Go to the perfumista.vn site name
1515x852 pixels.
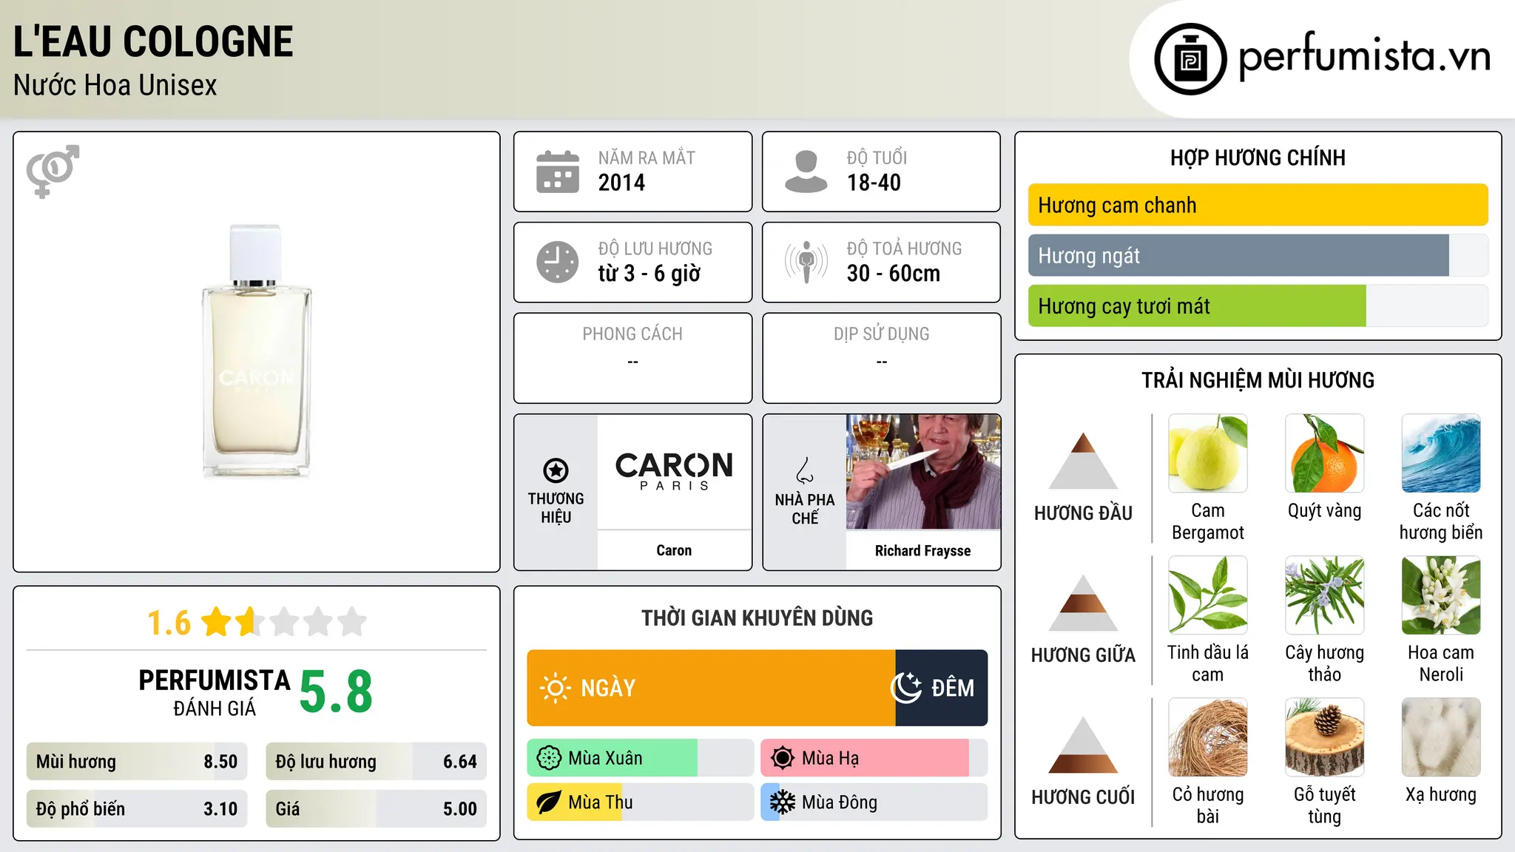pyautogui.click(x=1365, y=56)
